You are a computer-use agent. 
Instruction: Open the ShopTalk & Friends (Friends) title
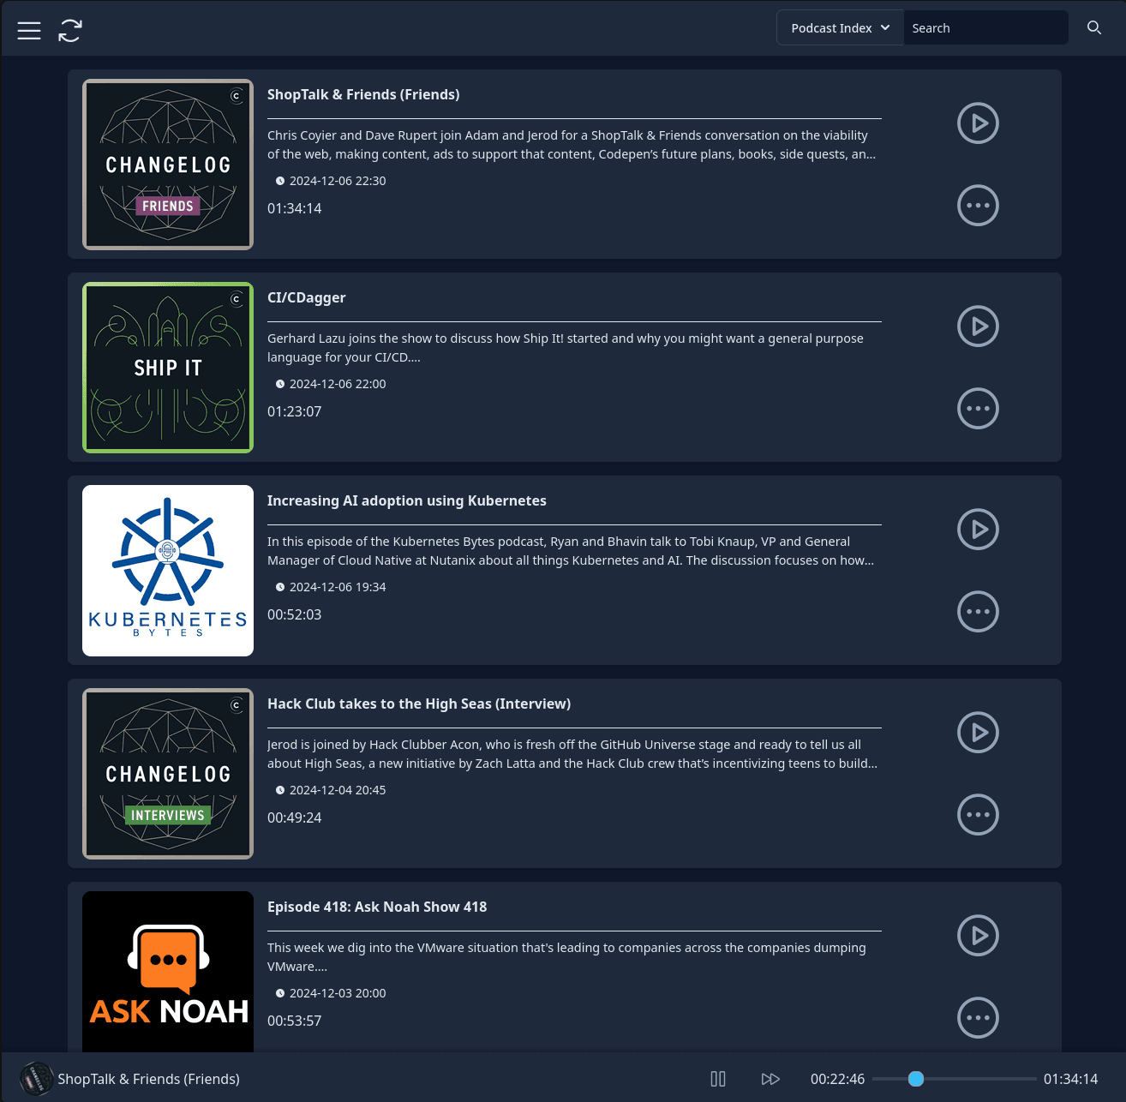tap(363, 94)
